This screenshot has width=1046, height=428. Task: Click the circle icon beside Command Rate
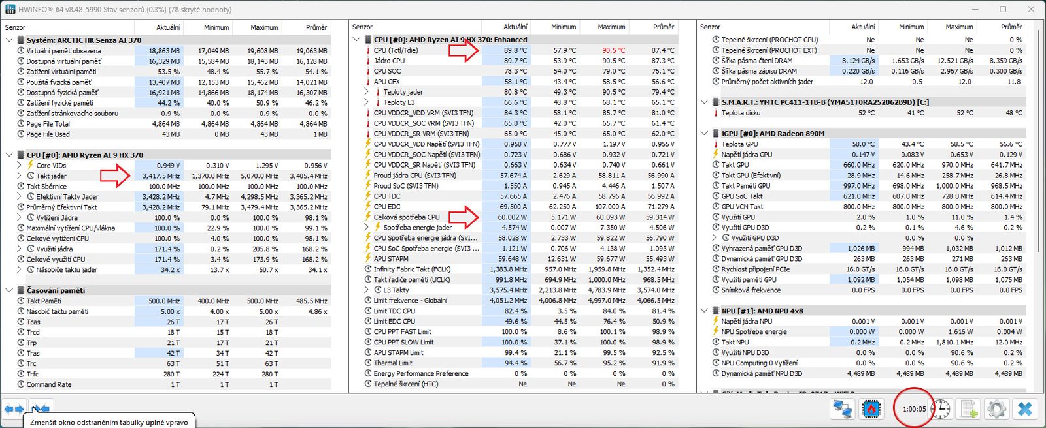[21, 385]
